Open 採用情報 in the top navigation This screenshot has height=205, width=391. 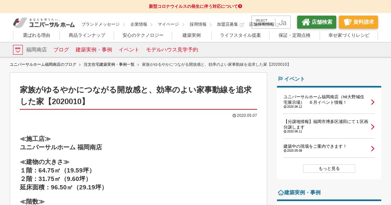coord(198,24)
